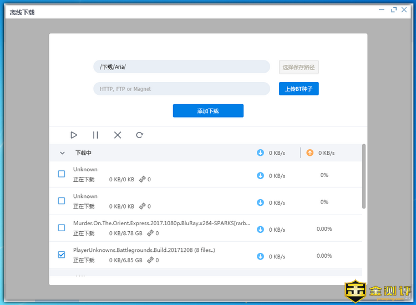The width and height of the screenshot is (416, 305).
Task: Click the 上传BT种子 button
Action: 298,89
